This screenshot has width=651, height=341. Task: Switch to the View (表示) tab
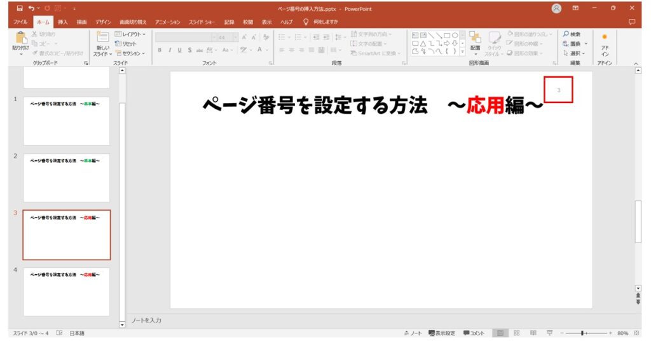(x=266, y=22)
